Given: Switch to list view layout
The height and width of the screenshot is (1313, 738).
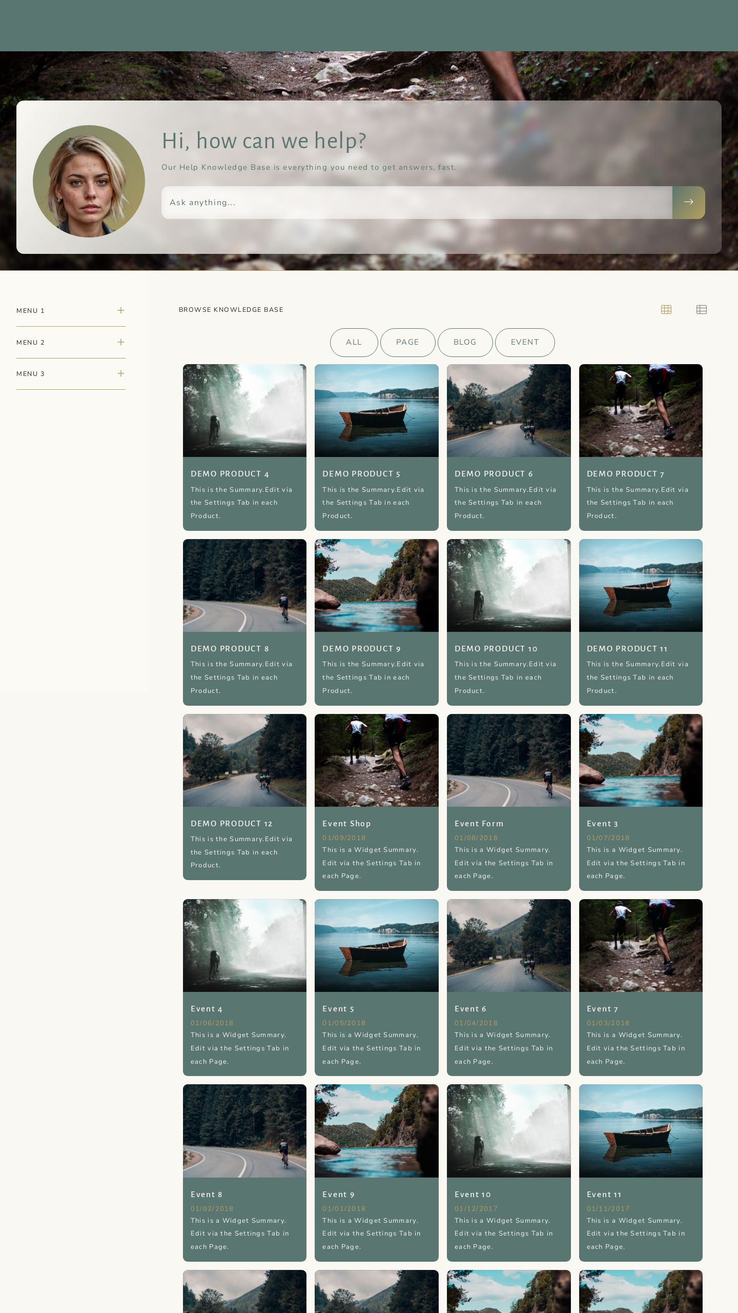Looking at the screenshot, I should tap(701, 309).
